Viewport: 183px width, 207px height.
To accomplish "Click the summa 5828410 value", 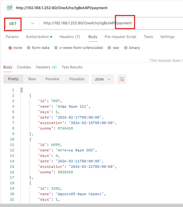I will pos(65,172).
